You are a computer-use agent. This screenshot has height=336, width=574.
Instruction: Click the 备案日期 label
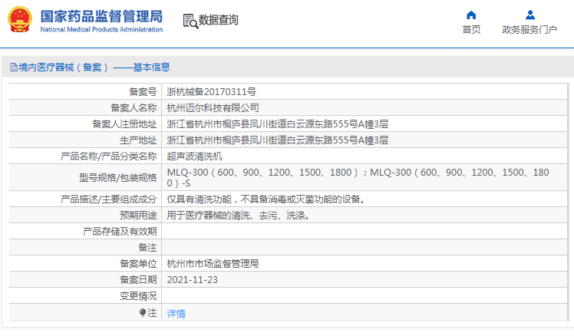138,280
